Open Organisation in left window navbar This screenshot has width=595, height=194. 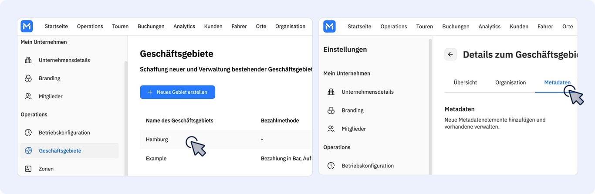pyautogui.click(x=291, y=26)
